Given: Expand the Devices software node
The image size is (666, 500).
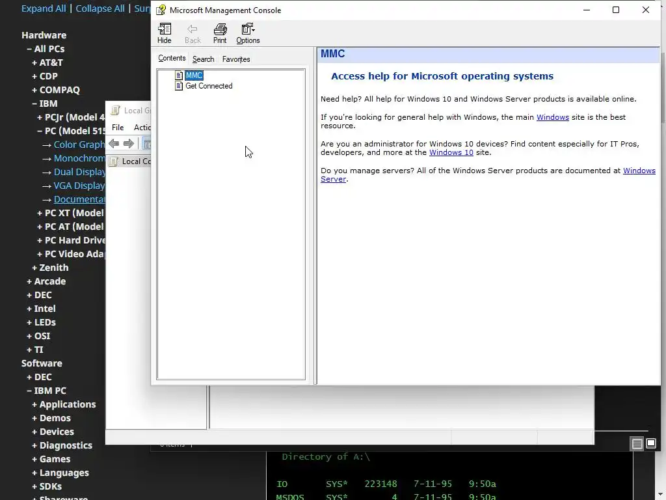Looking at the screenshot, I should click(53, 432).
